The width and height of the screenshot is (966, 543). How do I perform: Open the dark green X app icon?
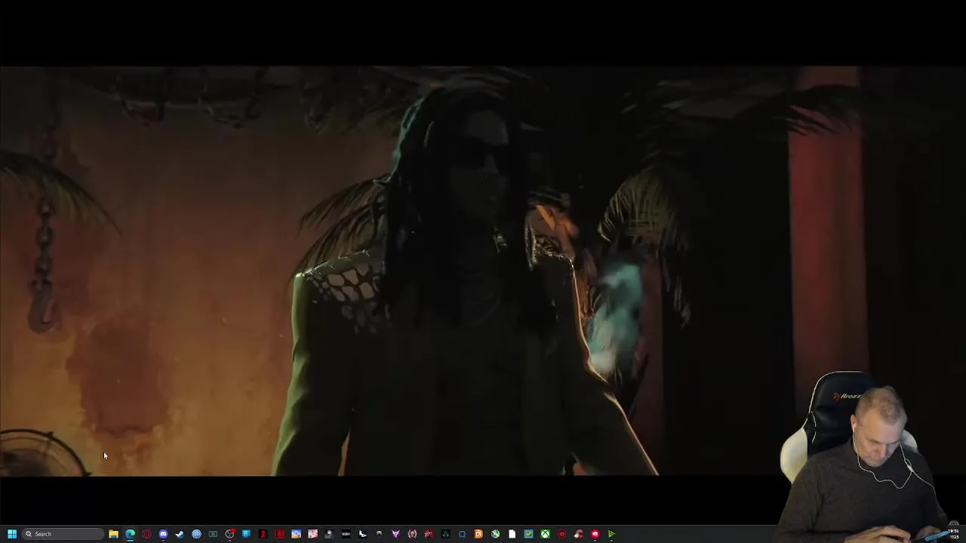pos(213,534)
